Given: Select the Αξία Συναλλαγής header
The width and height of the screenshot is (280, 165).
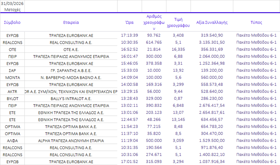Looking at the screenshot, I should pos(212,23).
